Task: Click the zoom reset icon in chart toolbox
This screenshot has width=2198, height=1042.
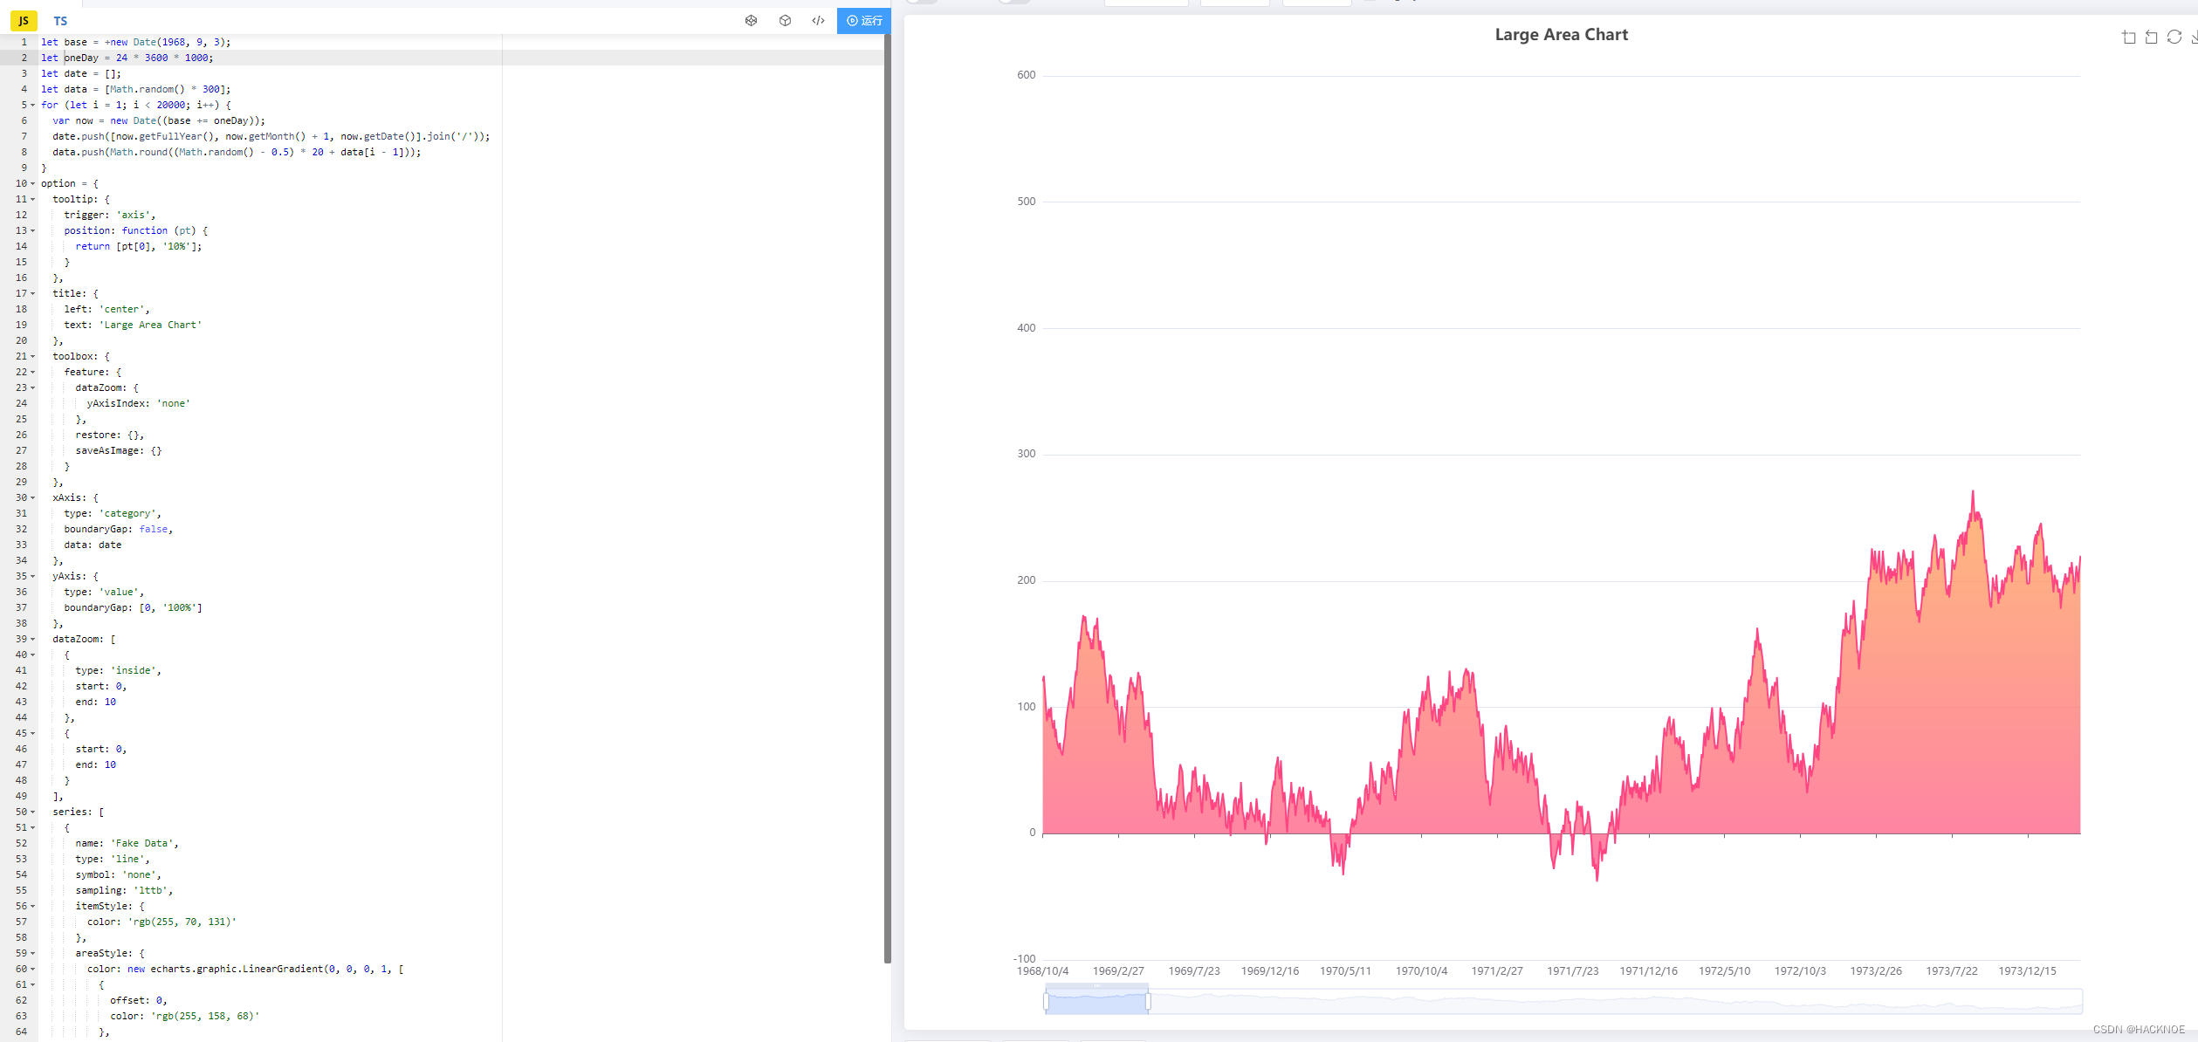Action: pos(2151,37)
